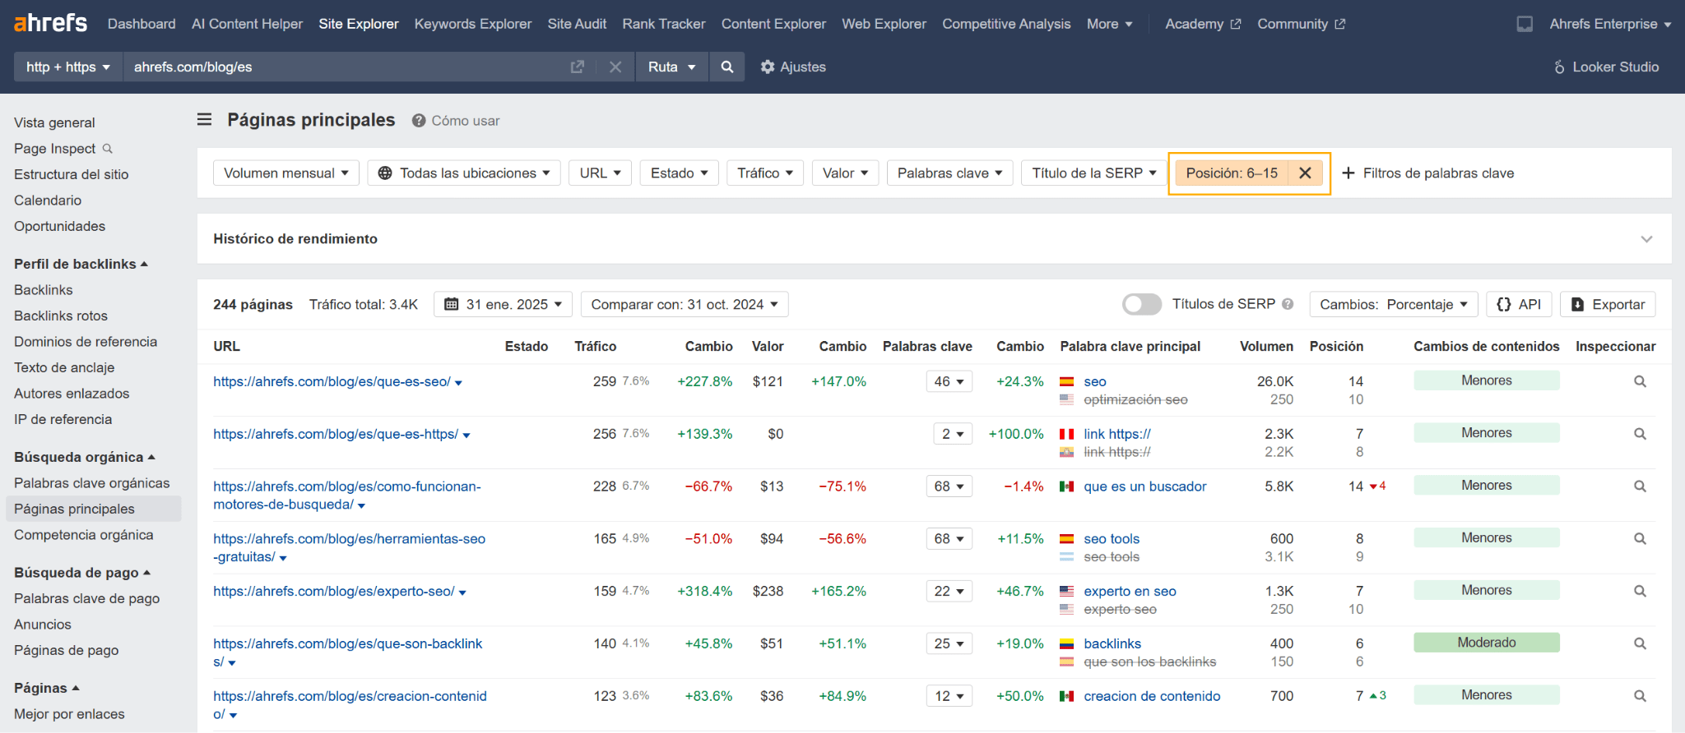Open the notifications screen icon
Viewport: 1685px width, 733px height.
click(x=1525, y=24)
